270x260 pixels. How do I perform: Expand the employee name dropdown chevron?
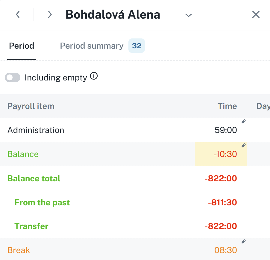coord(188,15)
